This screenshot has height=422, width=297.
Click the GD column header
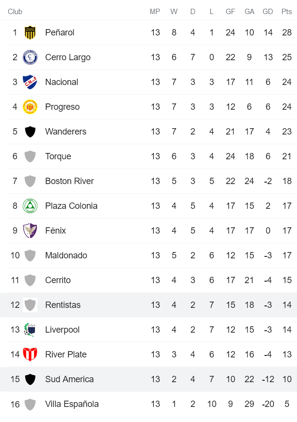267,12
